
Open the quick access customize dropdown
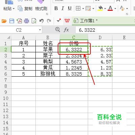[x=59, y=21]
